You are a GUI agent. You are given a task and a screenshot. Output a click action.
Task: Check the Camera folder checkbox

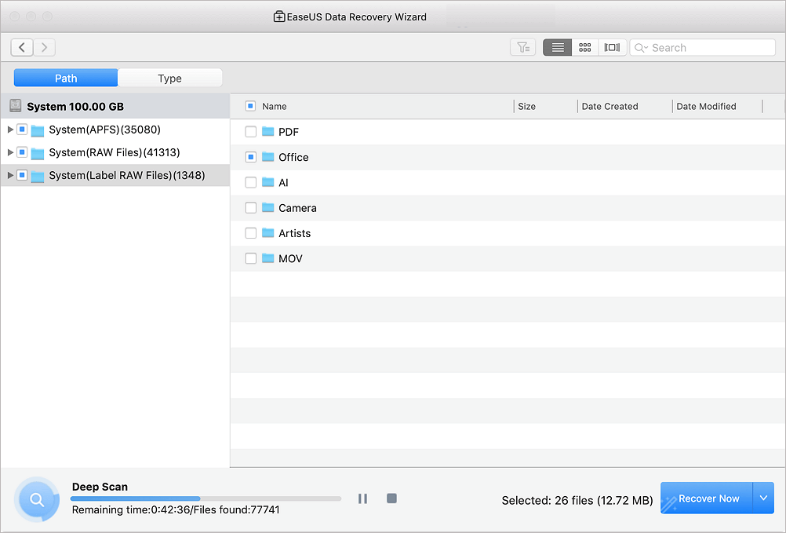(x=251, y=207)
